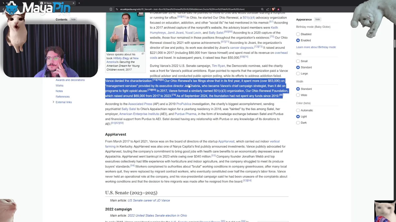The height and width of the screenshot is (222, 396).
Task: Click the site settings icon left of URL
Action: click(x=117, y=9)
